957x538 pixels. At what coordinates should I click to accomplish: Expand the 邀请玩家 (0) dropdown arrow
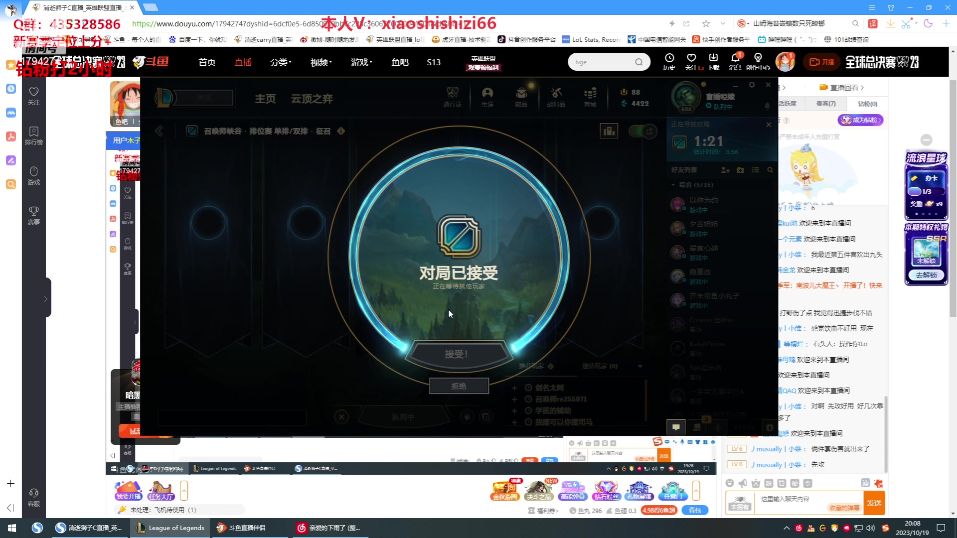point(640,366)
